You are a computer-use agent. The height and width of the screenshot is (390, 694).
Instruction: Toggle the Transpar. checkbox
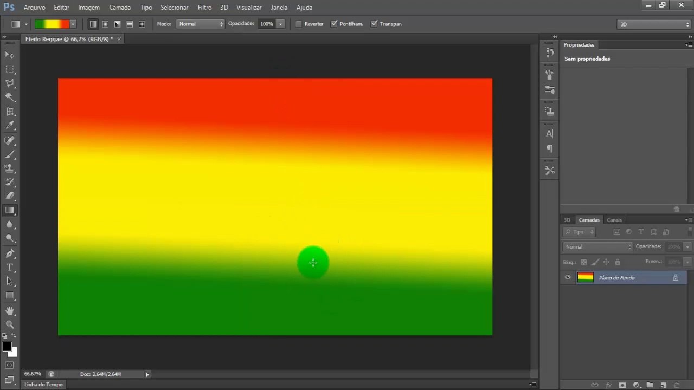374,24
